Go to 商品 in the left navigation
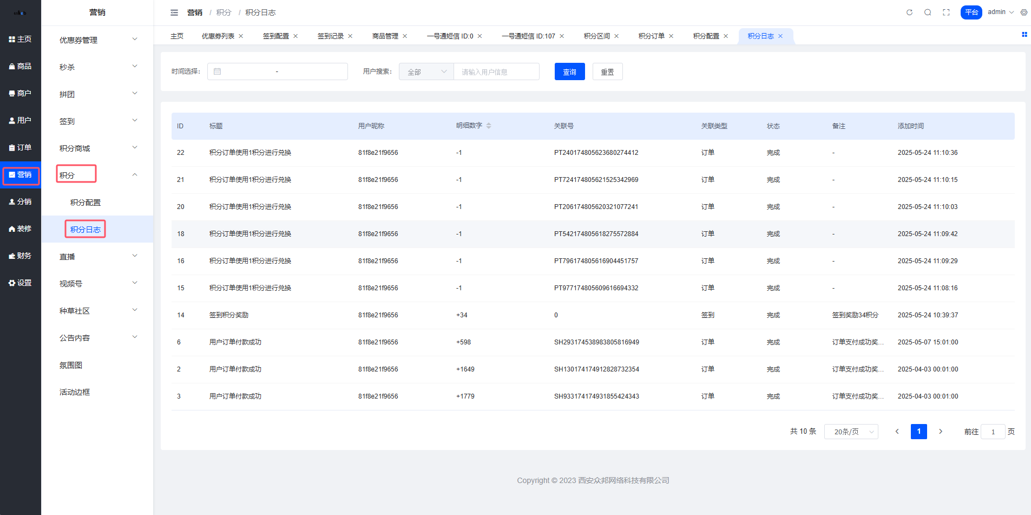The width and height of the screenshot is (1031, 515). pos(21,66)
